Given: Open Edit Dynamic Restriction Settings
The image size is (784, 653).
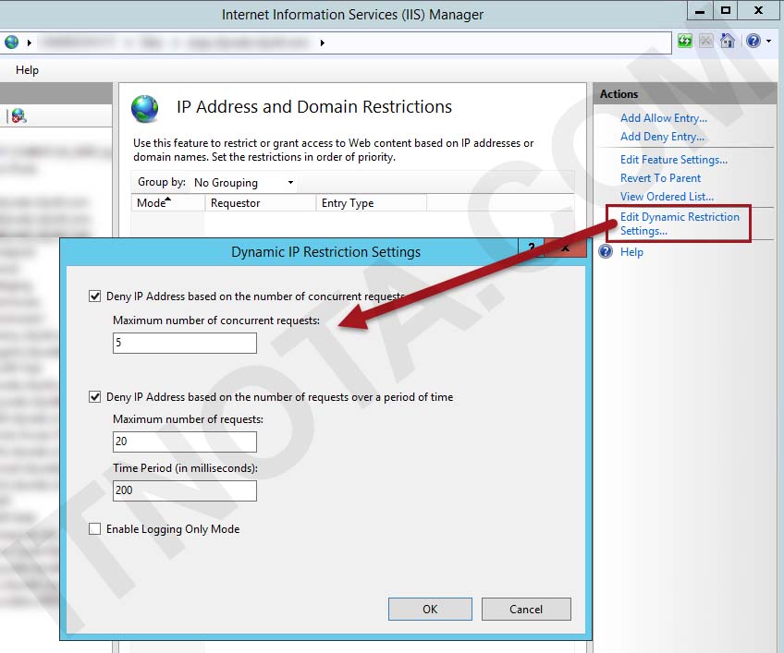Looking at the screenshot, I should pos(678,223).
